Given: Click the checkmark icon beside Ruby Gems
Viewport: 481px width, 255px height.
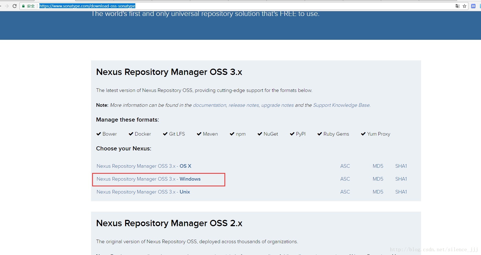Looking at the screenshot, I should (320, 134).
